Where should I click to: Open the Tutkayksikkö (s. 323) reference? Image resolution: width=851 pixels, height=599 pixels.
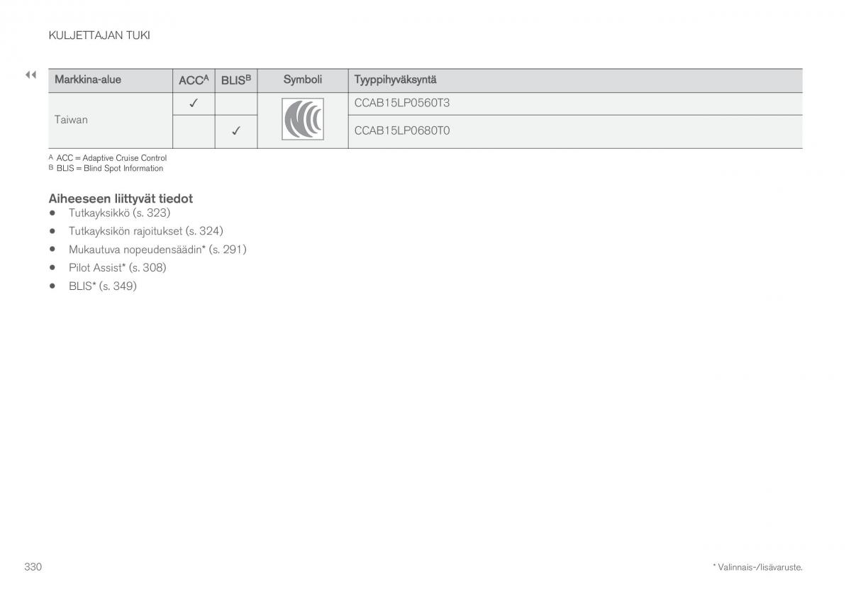coord(119,212)
